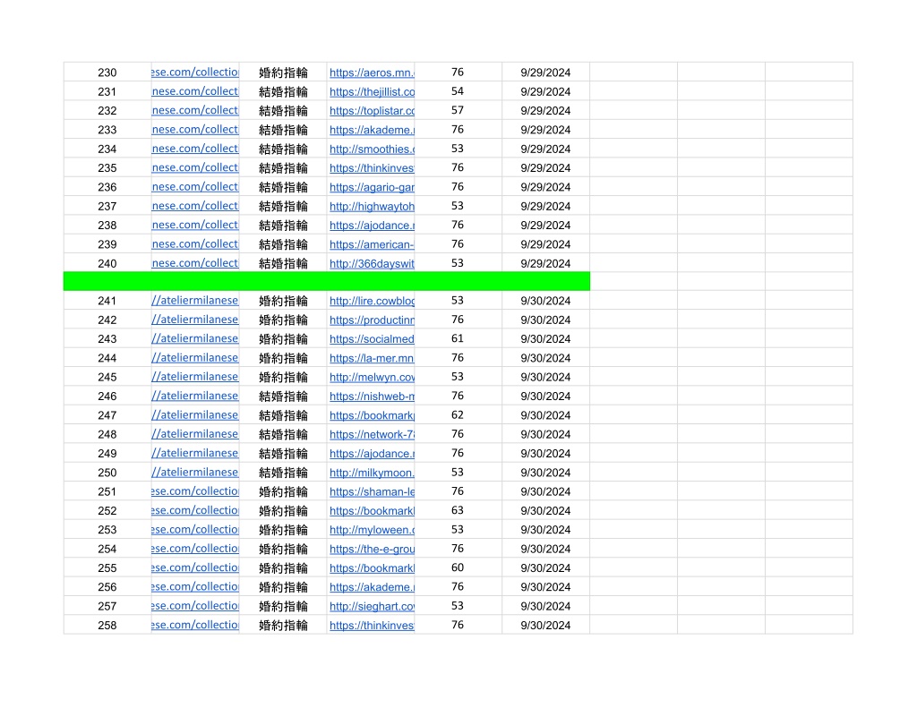Select the 結婚指輪 cell in row 235
This screenshot has width=917, height=708.
(283, 167)
